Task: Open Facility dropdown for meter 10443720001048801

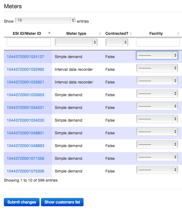Action: click(x=157, y=132)
